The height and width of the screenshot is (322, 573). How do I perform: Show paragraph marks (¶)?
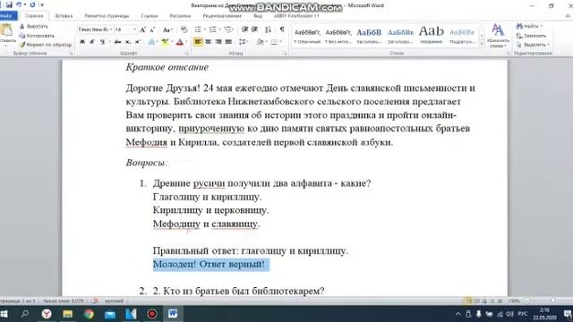point(282,30)
